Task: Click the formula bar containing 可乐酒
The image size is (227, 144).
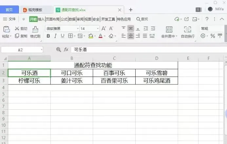Action: point(149,50)
